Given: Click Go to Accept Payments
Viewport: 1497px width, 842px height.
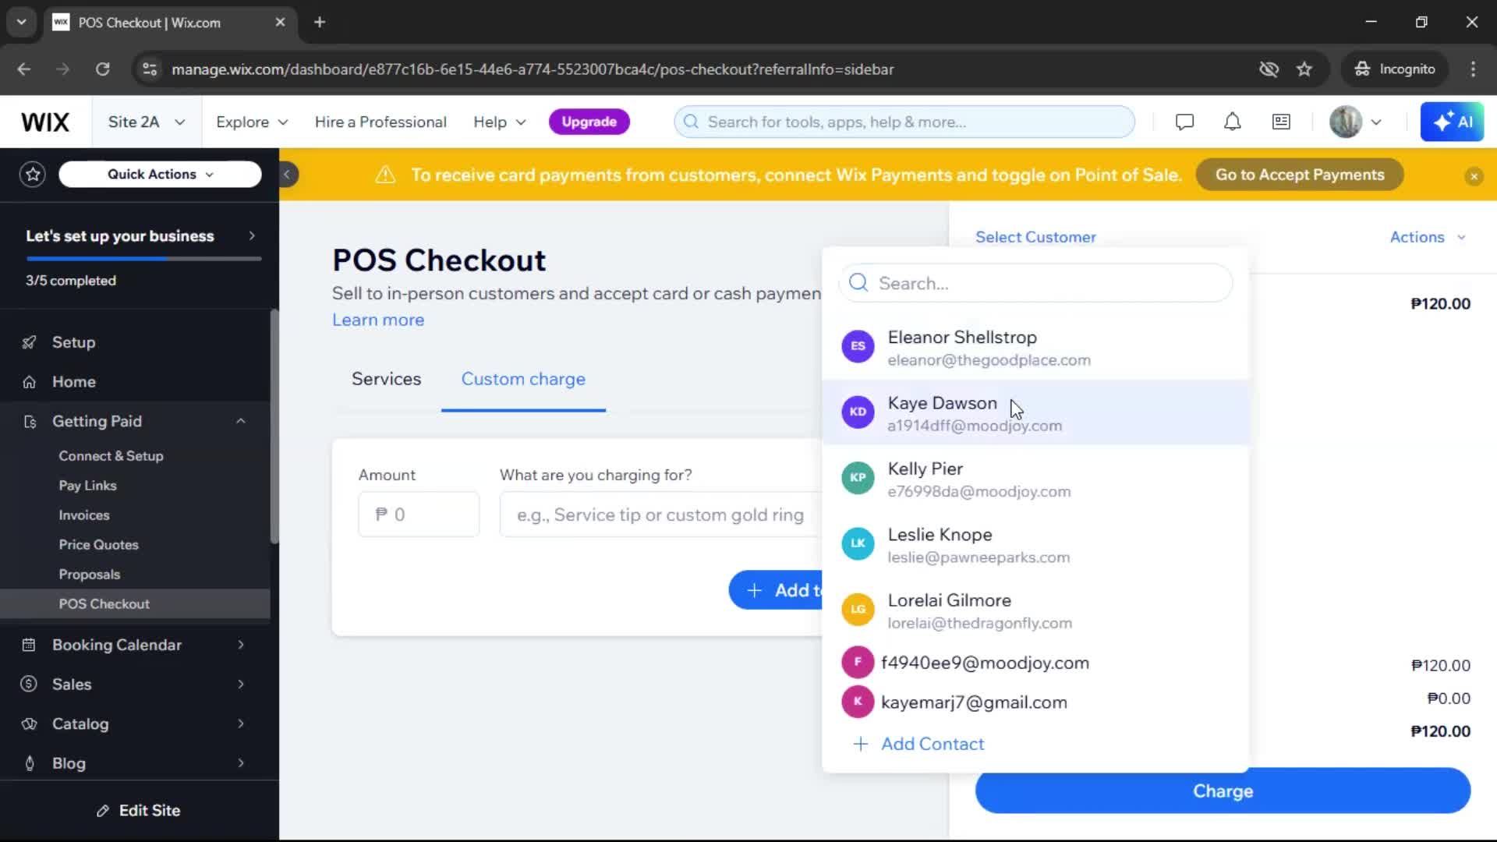Looking at the screenshot, I should click(1300, 175).
